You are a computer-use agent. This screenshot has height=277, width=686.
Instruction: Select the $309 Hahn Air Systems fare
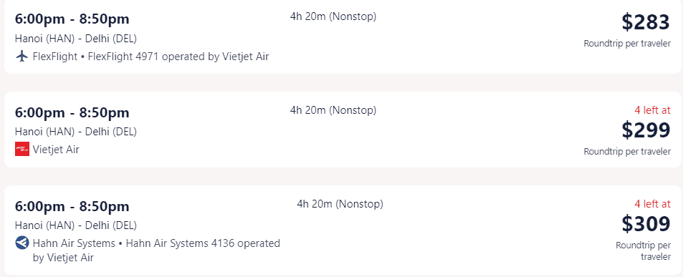646,224
